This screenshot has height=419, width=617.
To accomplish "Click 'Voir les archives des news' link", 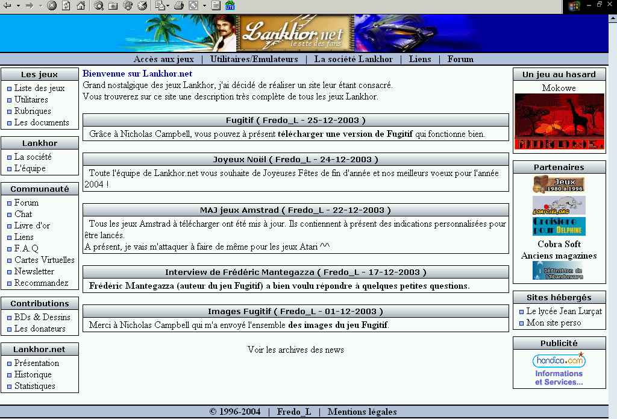I will 295,350.
